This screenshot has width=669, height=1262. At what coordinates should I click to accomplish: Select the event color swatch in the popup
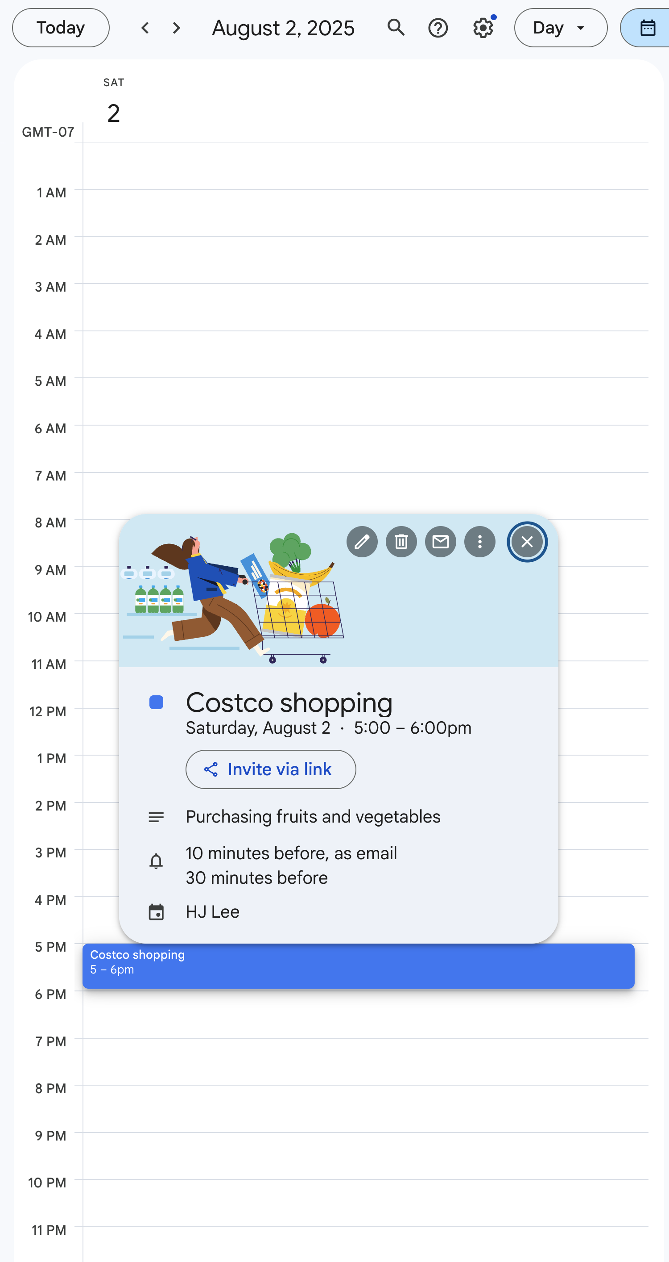pos(156,702)
